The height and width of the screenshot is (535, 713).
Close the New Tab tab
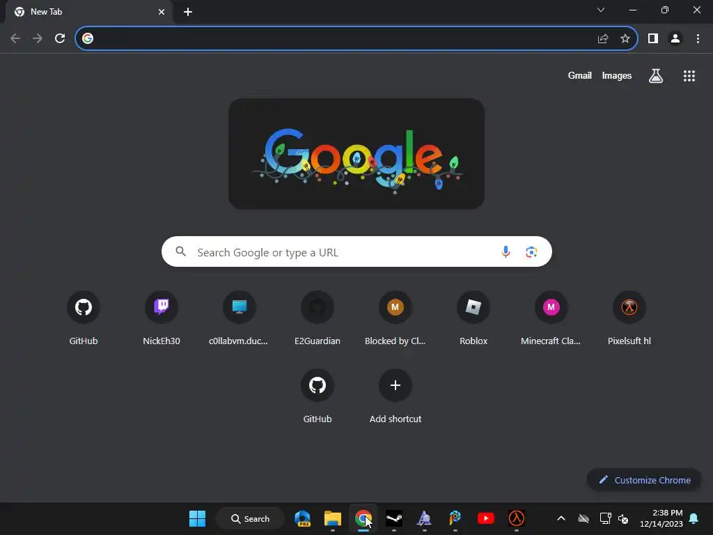(x=162, y=12)
